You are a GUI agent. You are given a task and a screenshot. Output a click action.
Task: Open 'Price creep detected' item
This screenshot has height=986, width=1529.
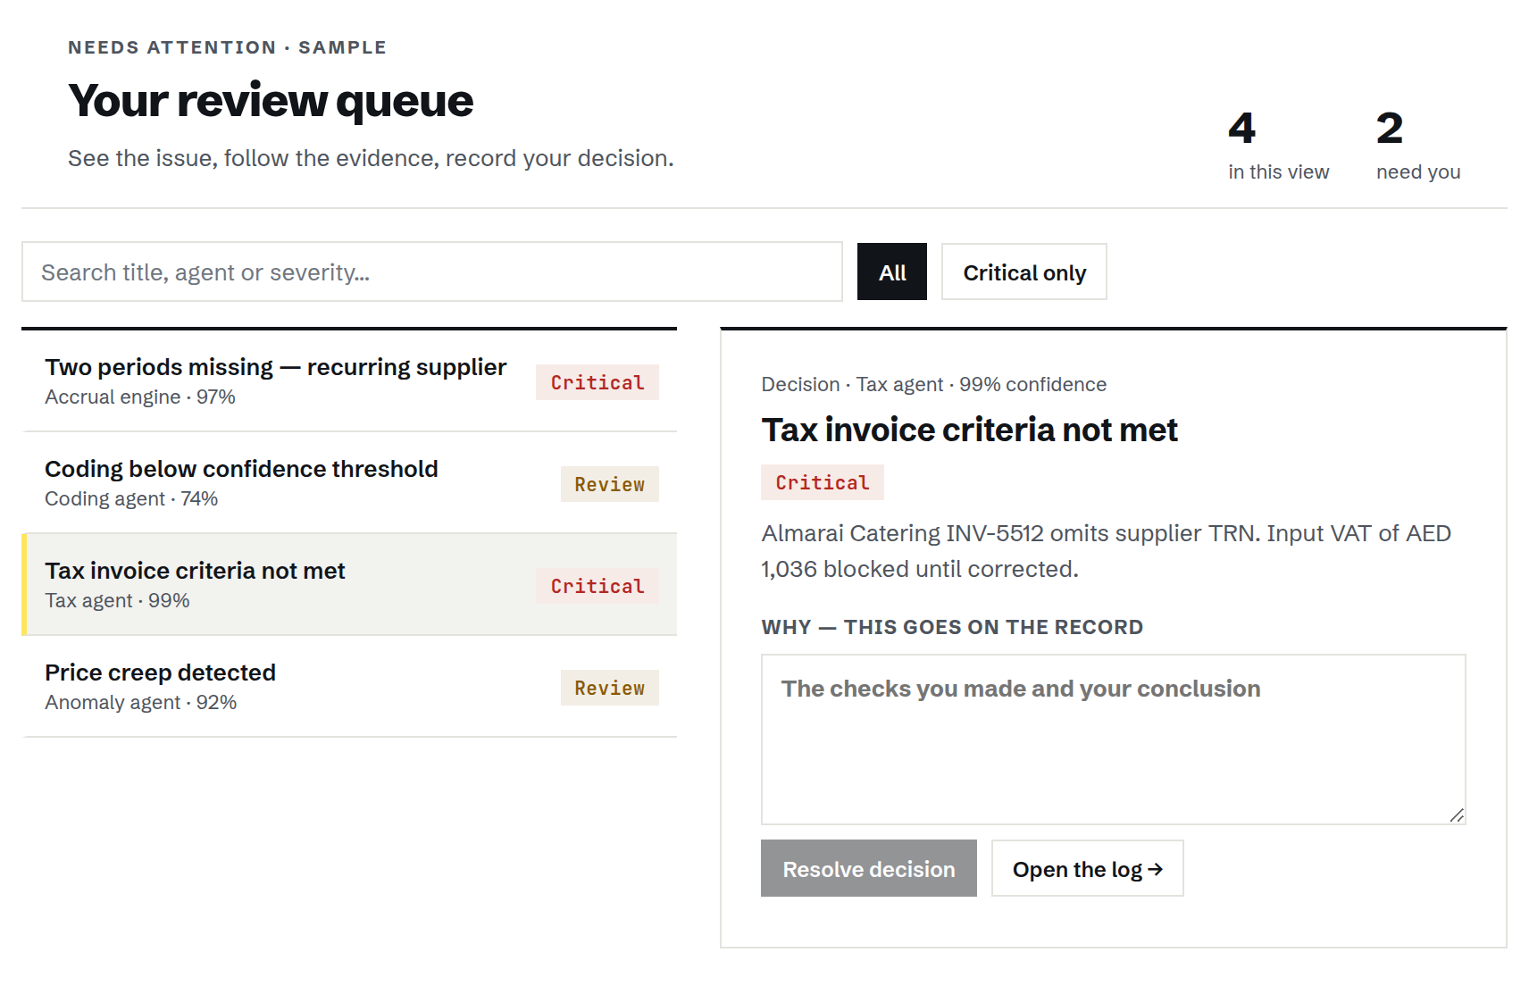point(349,687)
